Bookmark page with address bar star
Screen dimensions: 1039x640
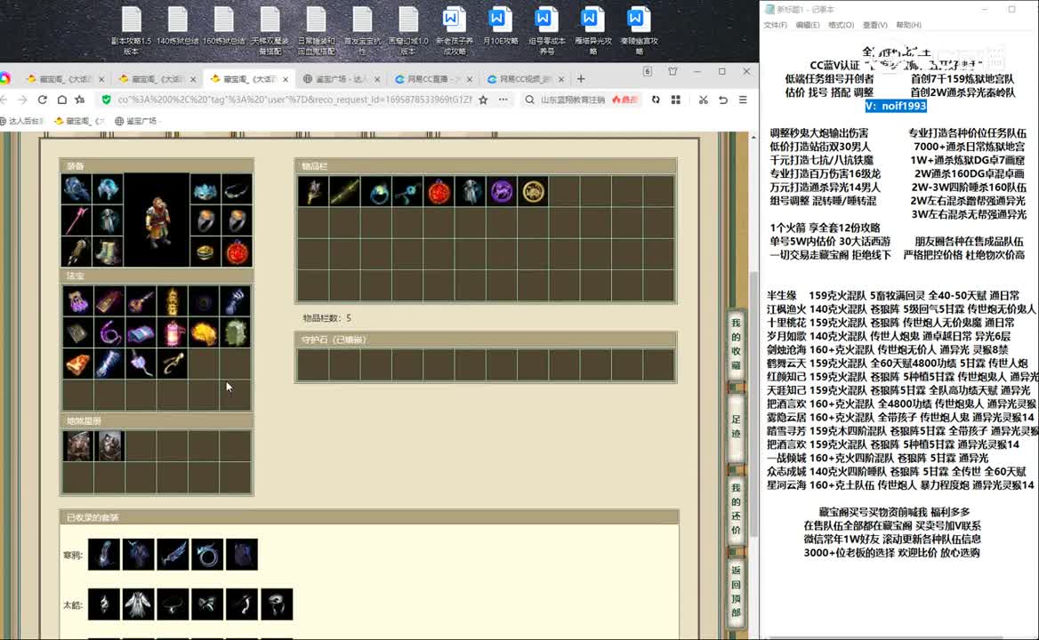(x=483, y=100)
